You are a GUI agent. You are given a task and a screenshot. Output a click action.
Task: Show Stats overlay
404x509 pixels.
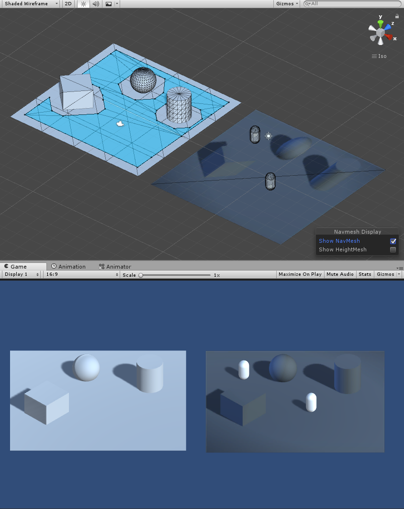pyautogui.click(x=365, y=274)
